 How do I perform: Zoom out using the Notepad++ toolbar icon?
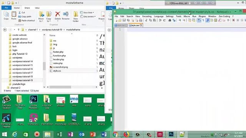(184, 20)
